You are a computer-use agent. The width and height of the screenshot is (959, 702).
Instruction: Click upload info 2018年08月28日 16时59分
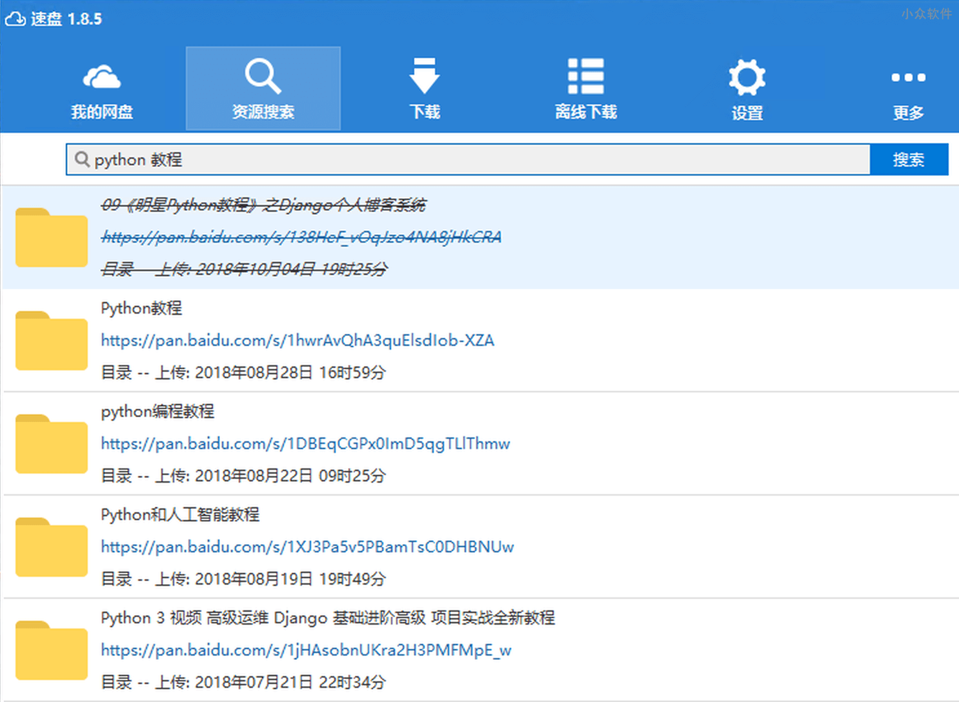[x=244, y=372]
